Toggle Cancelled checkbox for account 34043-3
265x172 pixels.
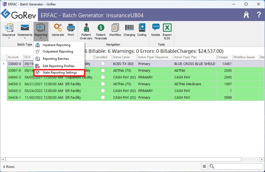click(x=103, y=77)
